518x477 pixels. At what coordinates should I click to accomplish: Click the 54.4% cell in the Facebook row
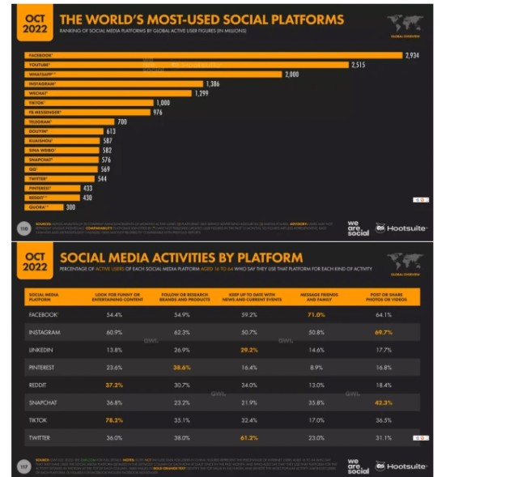114,315
